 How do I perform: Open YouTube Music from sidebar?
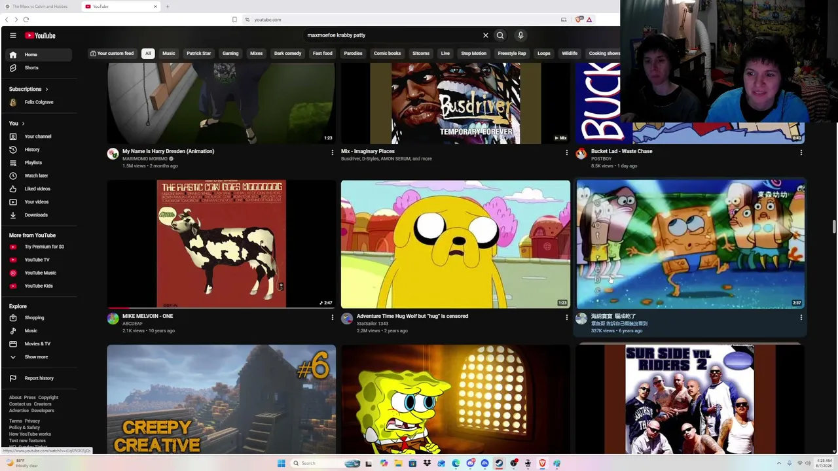pos(39,273)
